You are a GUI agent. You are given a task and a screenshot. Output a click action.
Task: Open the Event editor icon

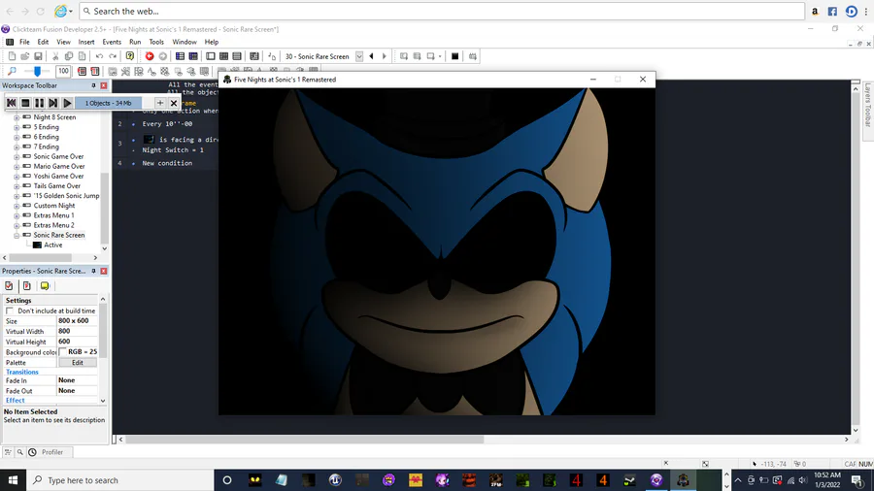tap(223, 56)
